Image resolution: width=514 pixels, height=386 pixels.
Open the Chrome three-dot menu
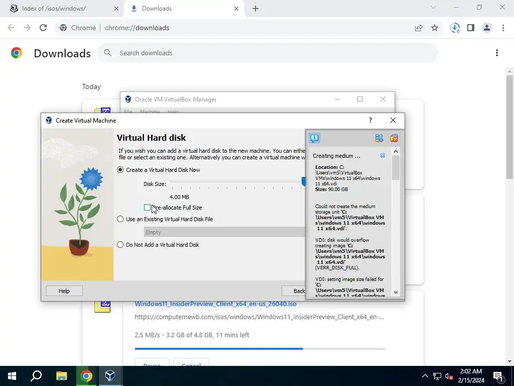503,28
